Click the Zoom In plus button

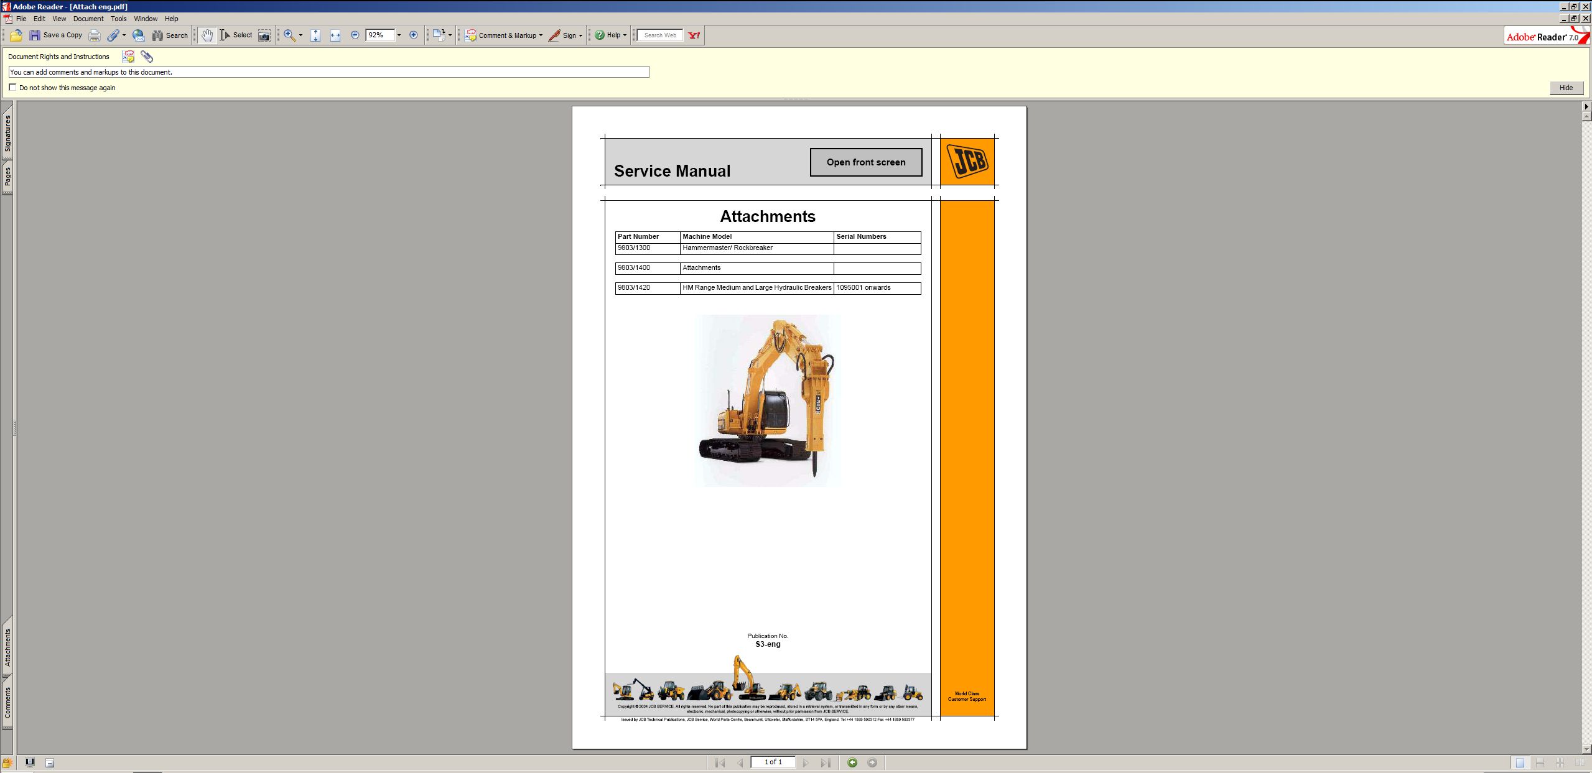point(413,35)
